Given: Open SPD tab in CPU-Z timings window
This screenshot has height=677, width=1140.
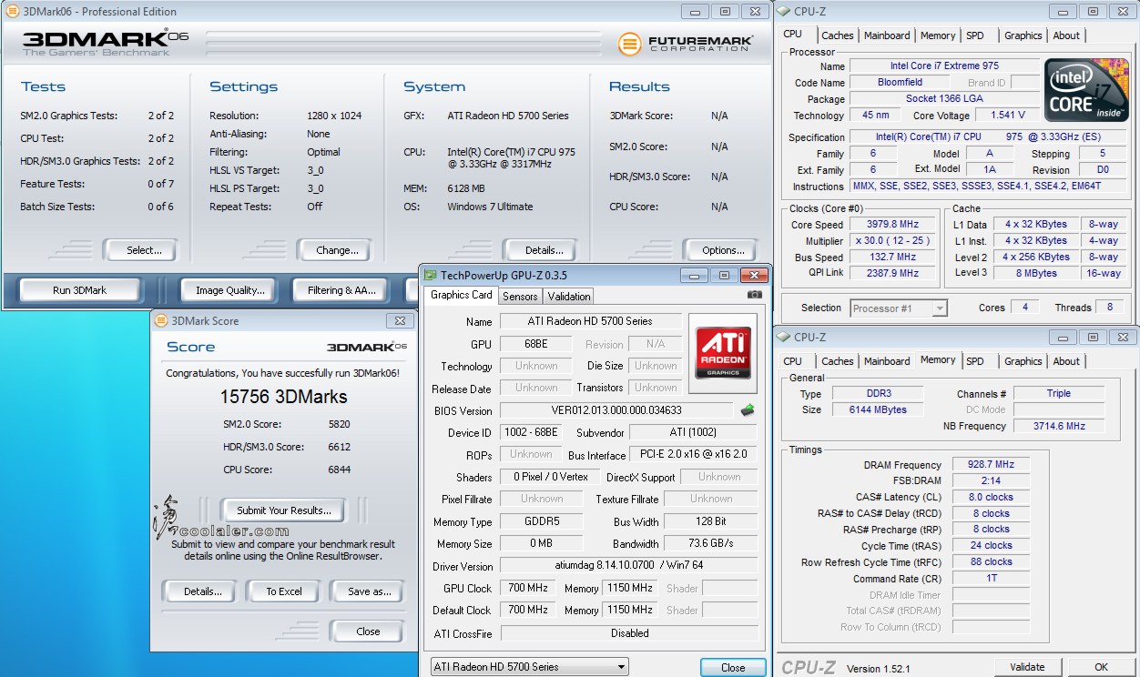Looking at the screenshot, I should [x=975, y=361].
